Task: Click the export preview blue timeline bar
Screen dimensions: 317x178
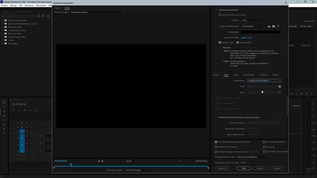Action: tap(131, 167)
